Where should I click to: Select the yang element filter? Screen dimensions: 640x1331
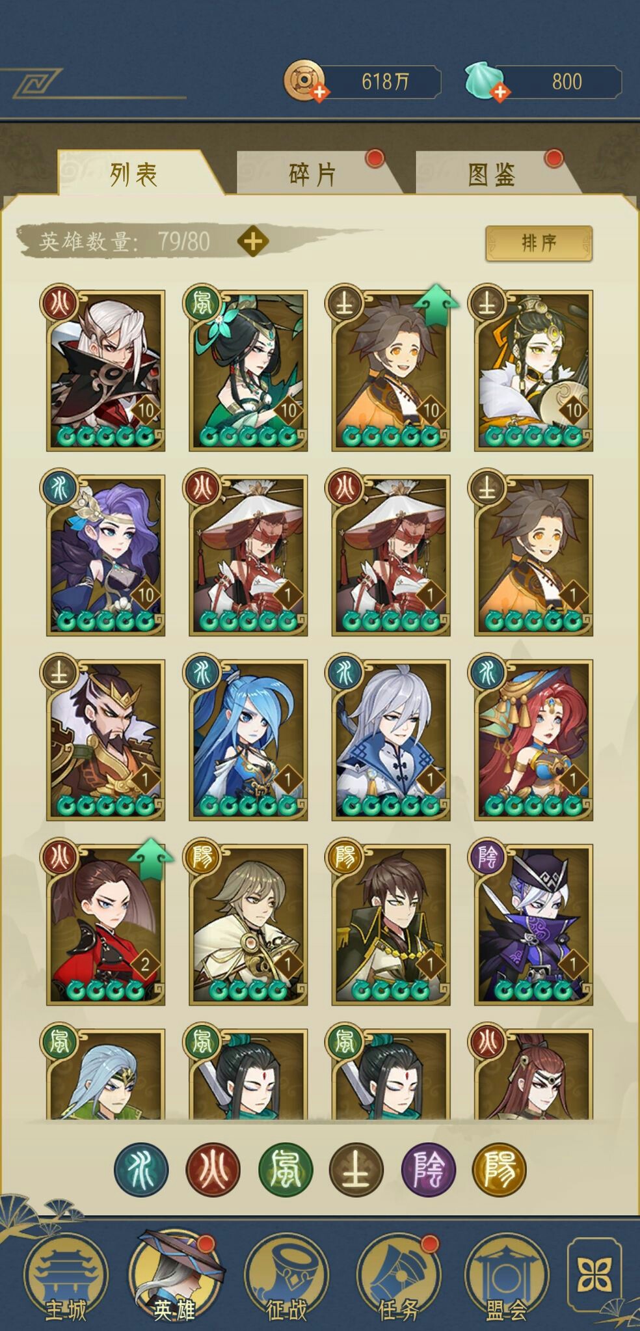point(500,1170)
